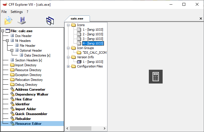This screenshot has height=132, width=204.
Task: Open the File menu
Action: click(x=4, y=12)
